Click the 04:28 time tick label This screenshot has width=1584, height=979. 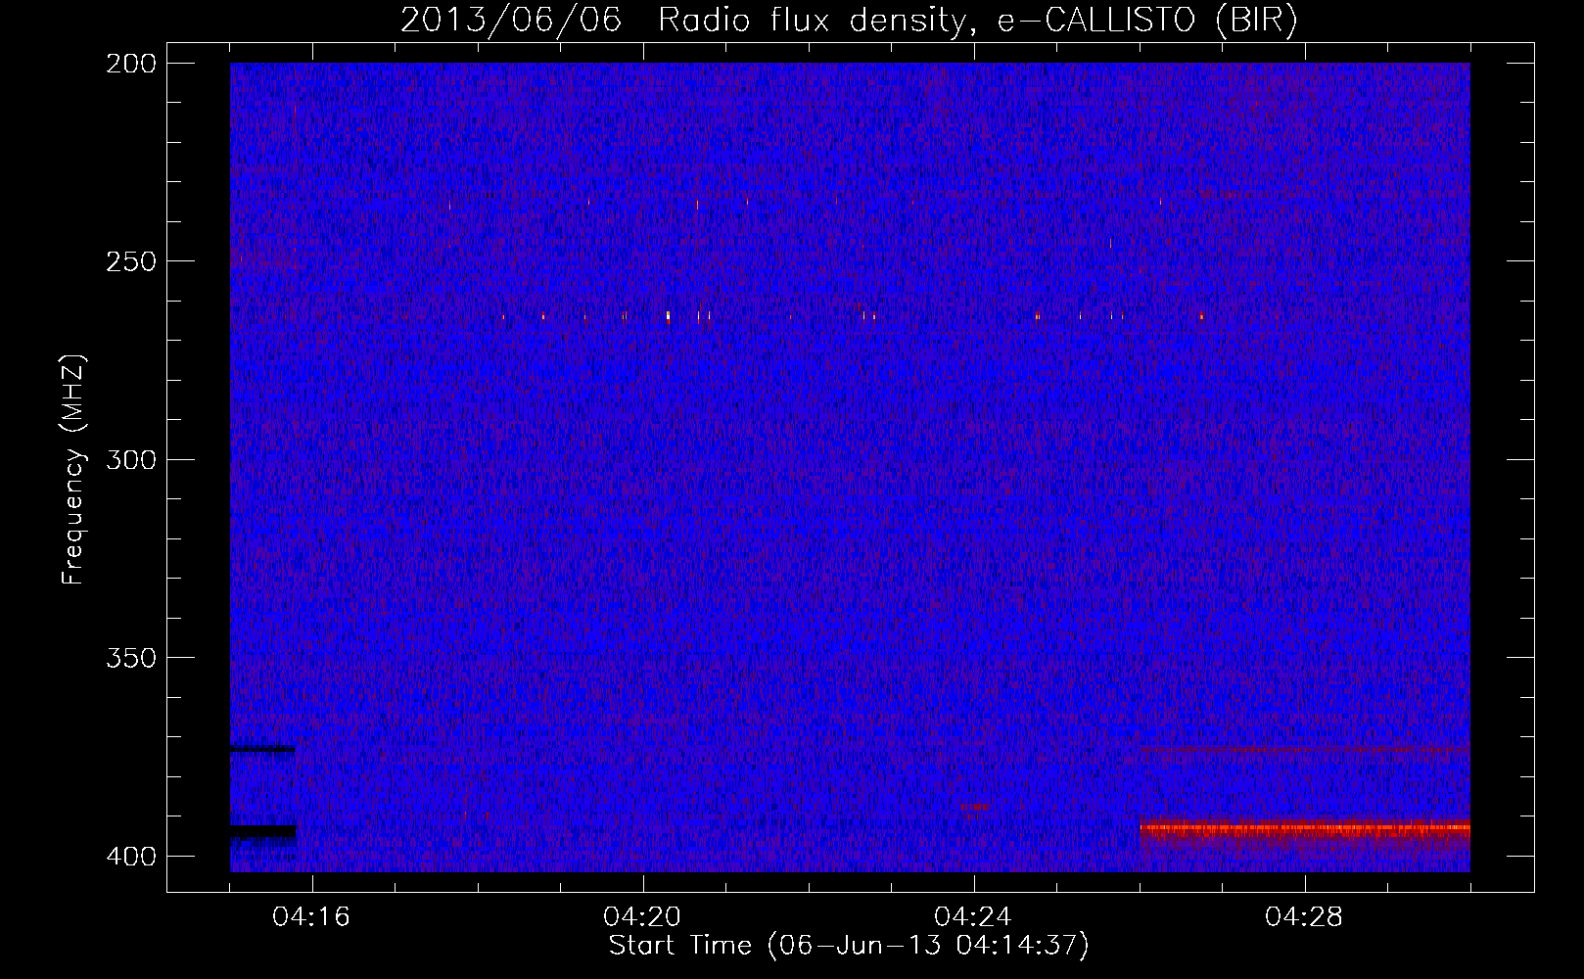click(1304, 916)
